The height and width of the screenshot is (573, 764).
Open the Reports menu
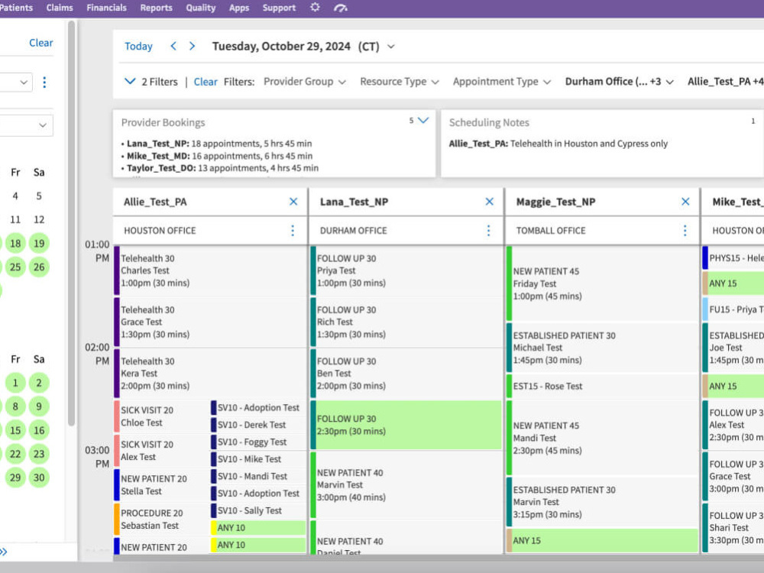(x=156, y=8)
